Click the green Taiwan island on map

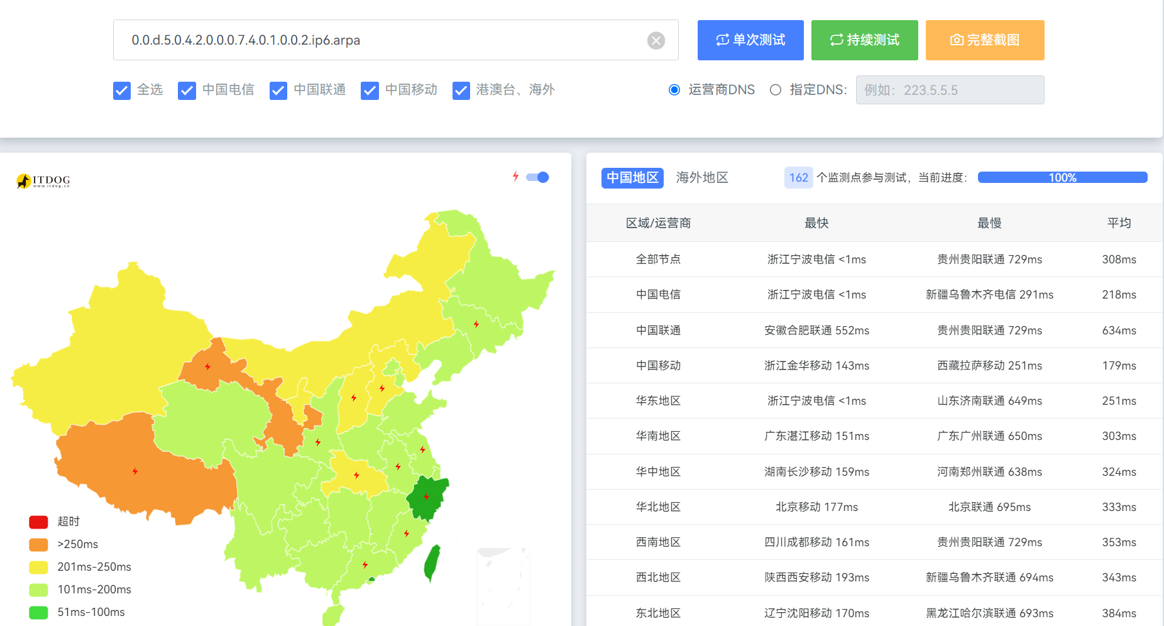[x=432, y=561]
